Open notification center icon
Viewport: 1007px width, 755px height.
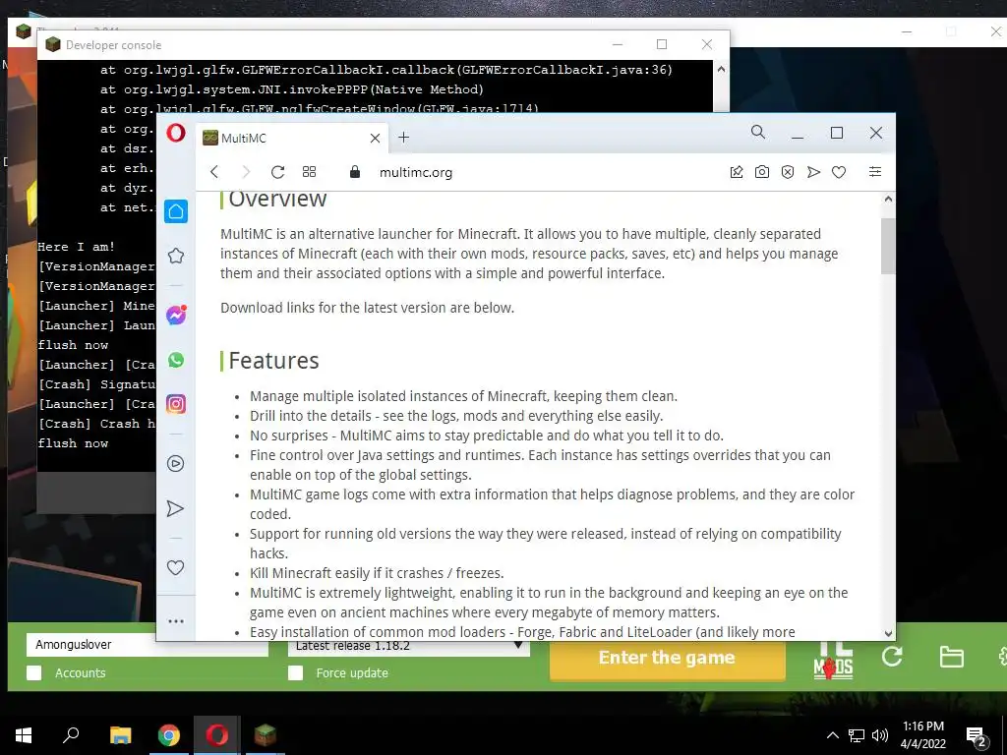[977, 737]
